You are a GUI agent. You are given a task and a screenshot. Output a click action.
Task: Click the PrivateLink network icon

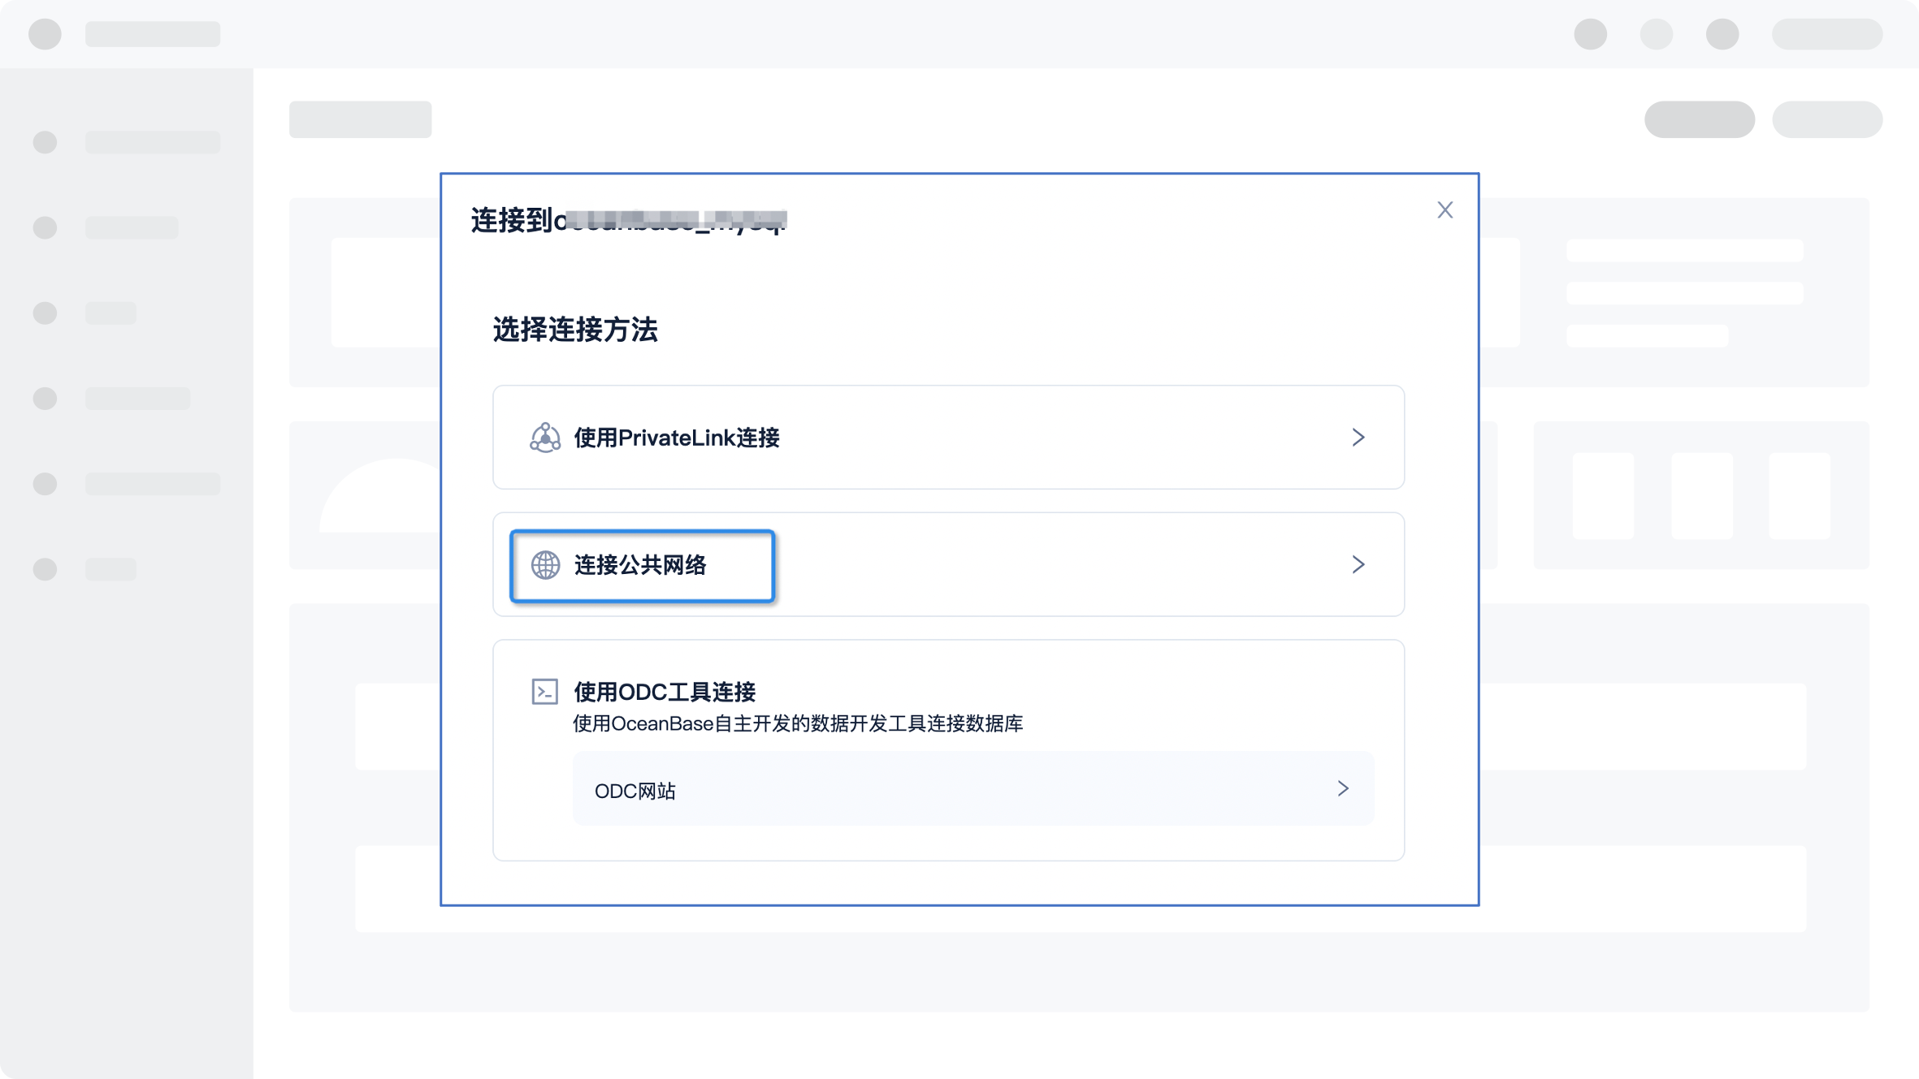545,438
